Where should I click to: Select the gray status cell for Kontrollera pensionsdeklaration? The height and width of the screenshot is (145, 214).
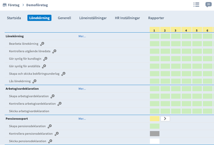pos(155,133)
